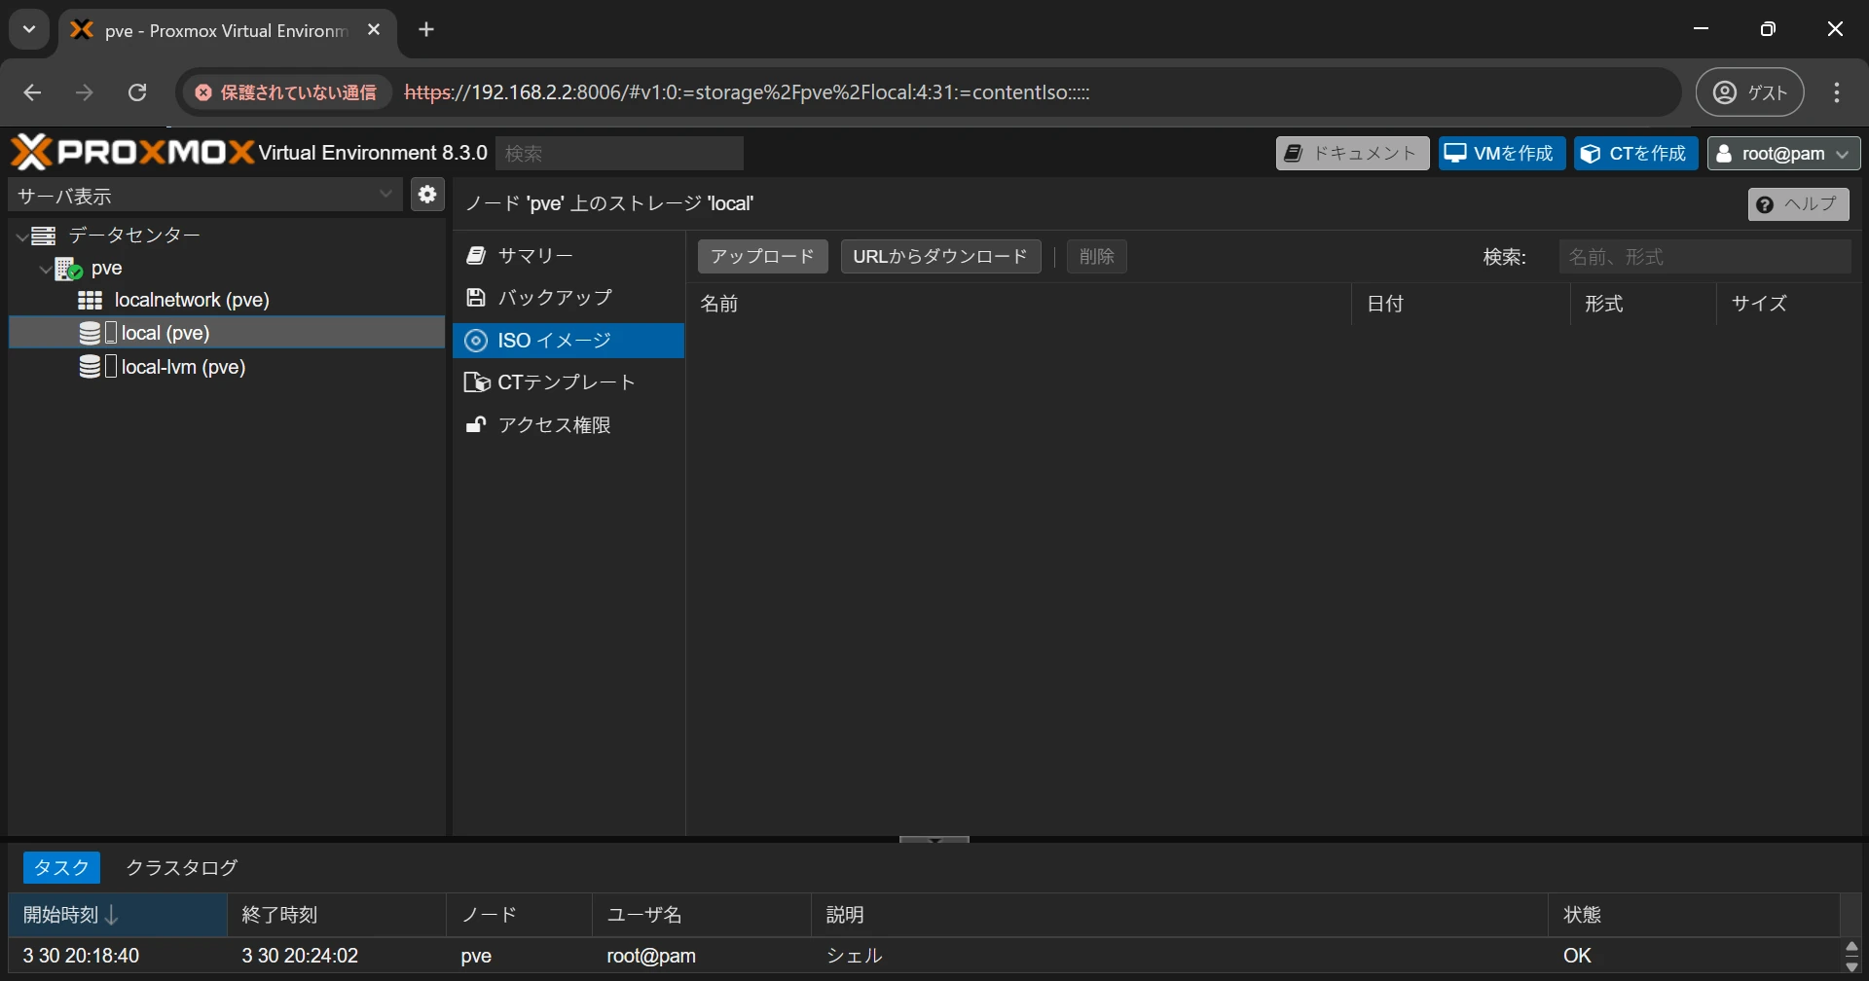Select the ISO image section
This screenshot has width=1869, height=981.
coord(568,341)
